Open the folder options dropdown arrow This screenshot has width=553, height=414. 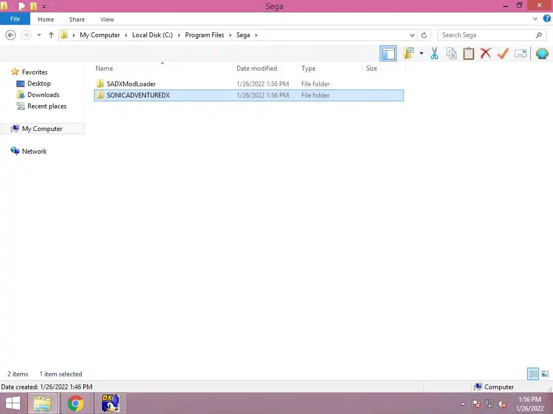pyautogui.click(x=421, y=53)
